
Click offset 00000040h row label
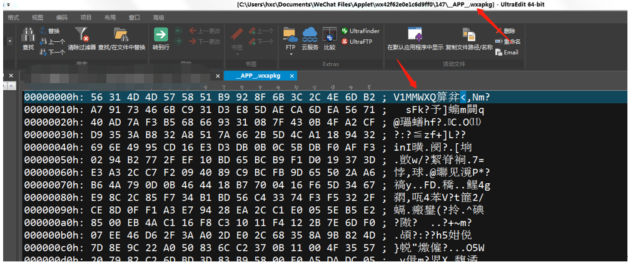[x=54, y=147]
